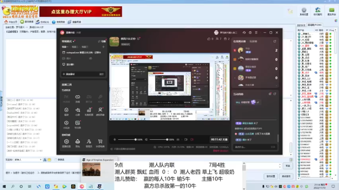Open the 小玩法 mini-games icon

point(66,123)
